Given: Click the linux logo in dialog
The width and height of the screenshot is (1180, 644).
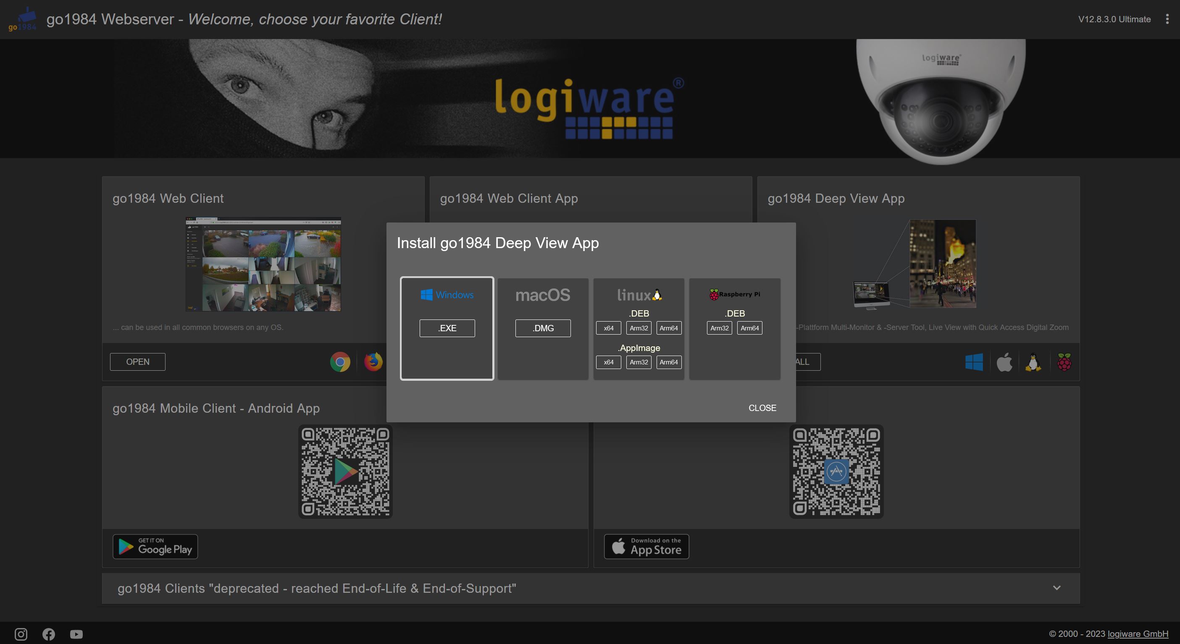Looking at the screenshot, I should coord(639,295).
